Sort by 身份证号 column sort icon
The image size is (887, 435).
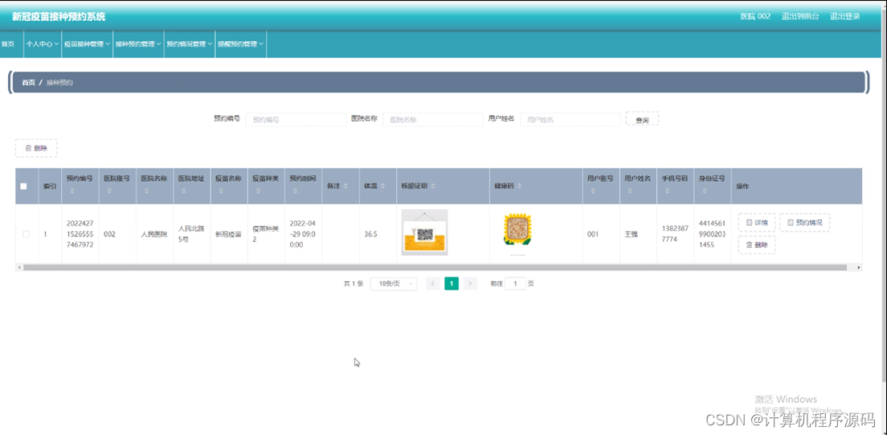[705, 191]
